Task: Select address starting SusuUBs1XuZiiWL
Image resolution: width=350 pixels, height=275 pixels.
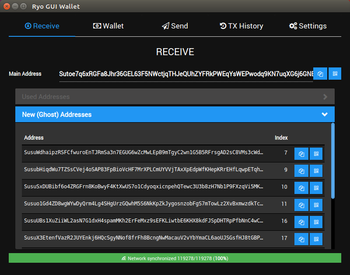Action: (143, 221)
